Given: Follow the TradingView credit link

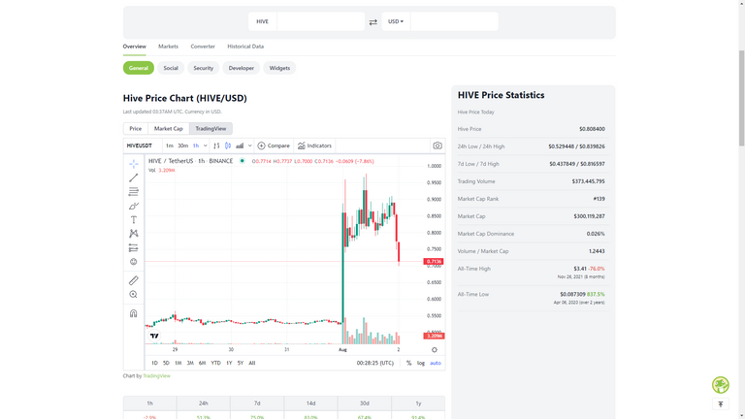Looking at the screenshot, I should [157, 375].
